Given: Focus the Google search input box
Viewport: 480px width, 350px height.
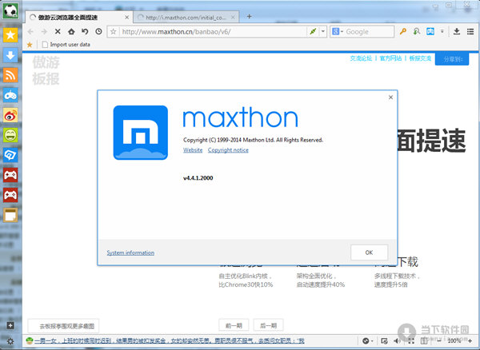Looking at the screenshot, I should pos(369,31).
